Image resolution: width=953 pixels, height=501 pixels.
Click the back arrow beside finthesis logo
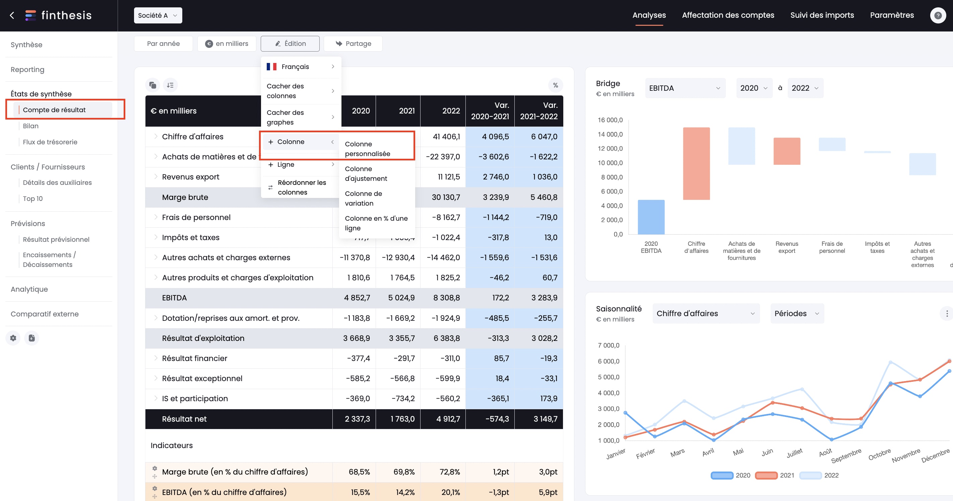pyautogui.click(x=12, y=15)
